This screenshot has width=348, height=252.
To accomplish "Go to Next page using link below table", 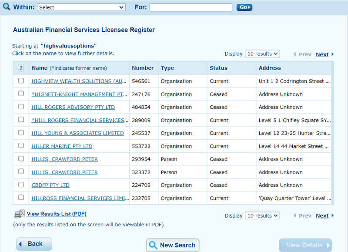I will 322,215.
